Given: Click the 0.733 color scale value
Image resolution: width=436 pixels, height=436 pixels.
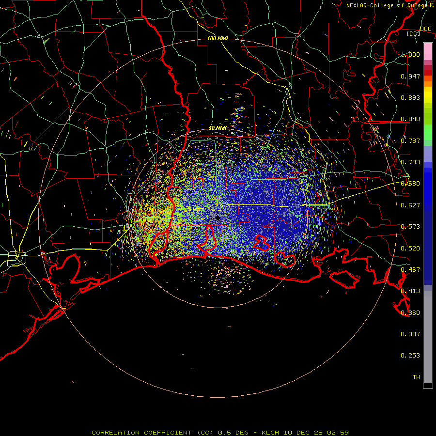Looking at the screenshot, I should [410, 162].
